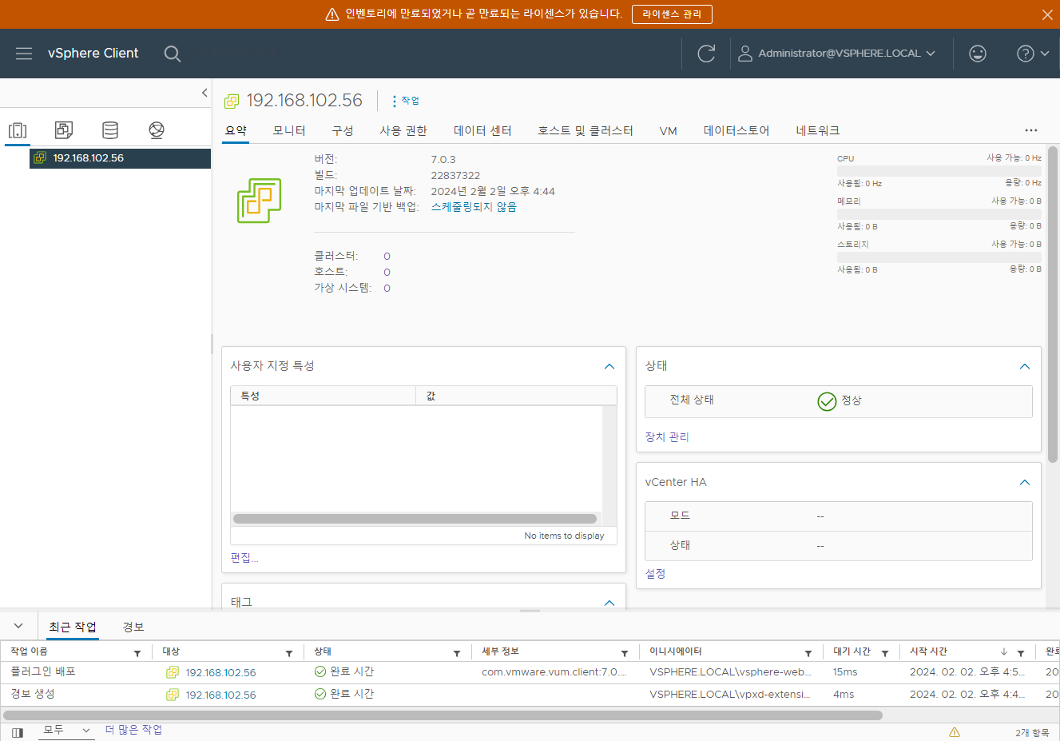Dismiss the license warning banner
The width and height of the screenshot is (1060, 741).
(x=1047, y=14)
